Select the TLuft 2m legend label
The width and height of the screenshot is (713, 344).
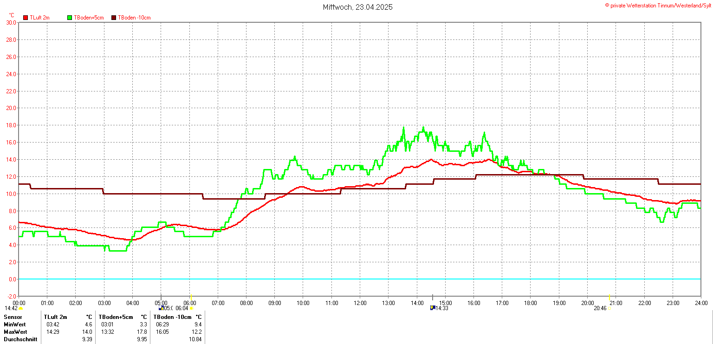(39, 18)
